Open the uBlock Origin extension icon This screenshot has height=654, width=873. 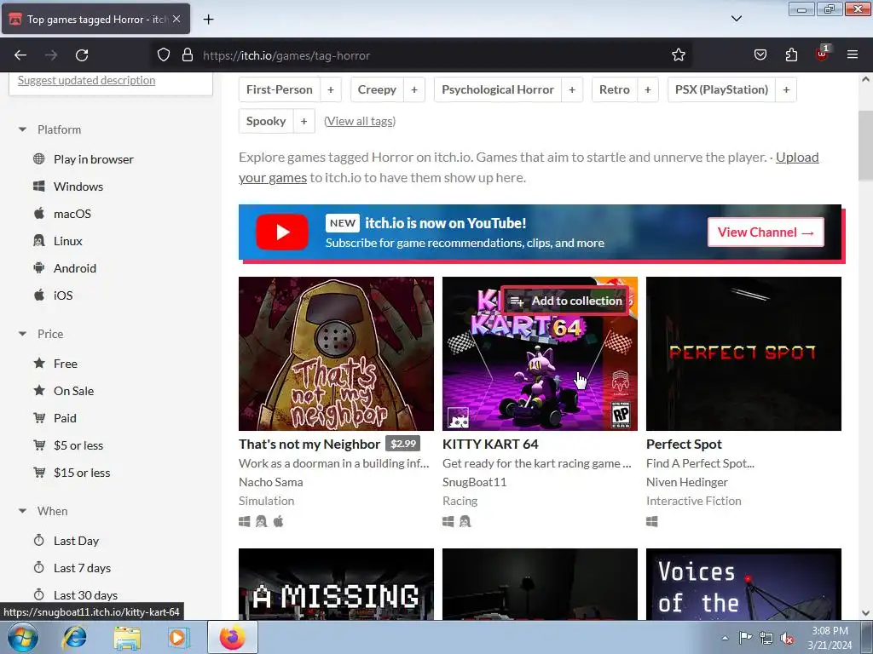click(x=823, y=54)
